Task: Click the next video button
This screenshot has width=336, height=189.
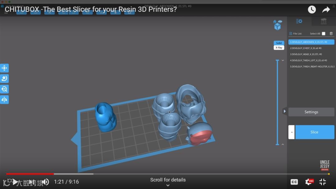Action: click(32, 182)
